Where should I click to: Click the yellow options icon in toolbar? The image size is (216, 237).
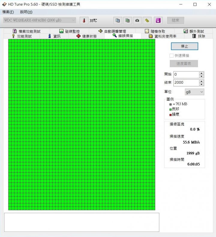coord(147,20)
